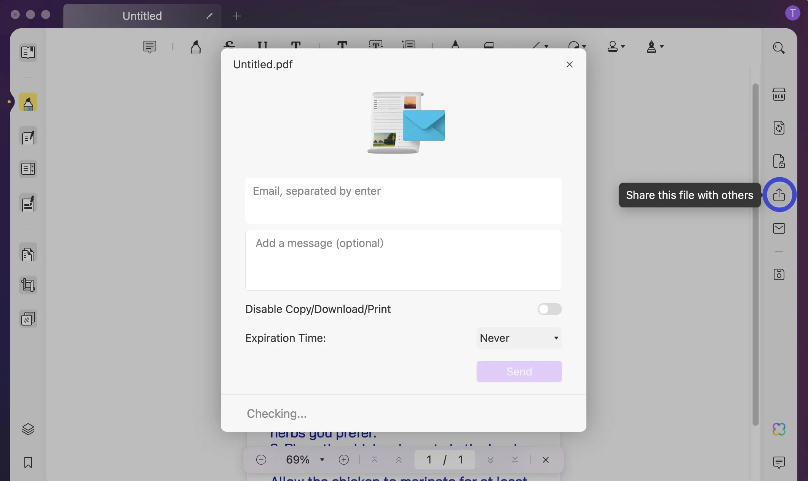Enable the Disable Copy/Download/Print option
The image size is (808, 481).
[x=548, y=309]
